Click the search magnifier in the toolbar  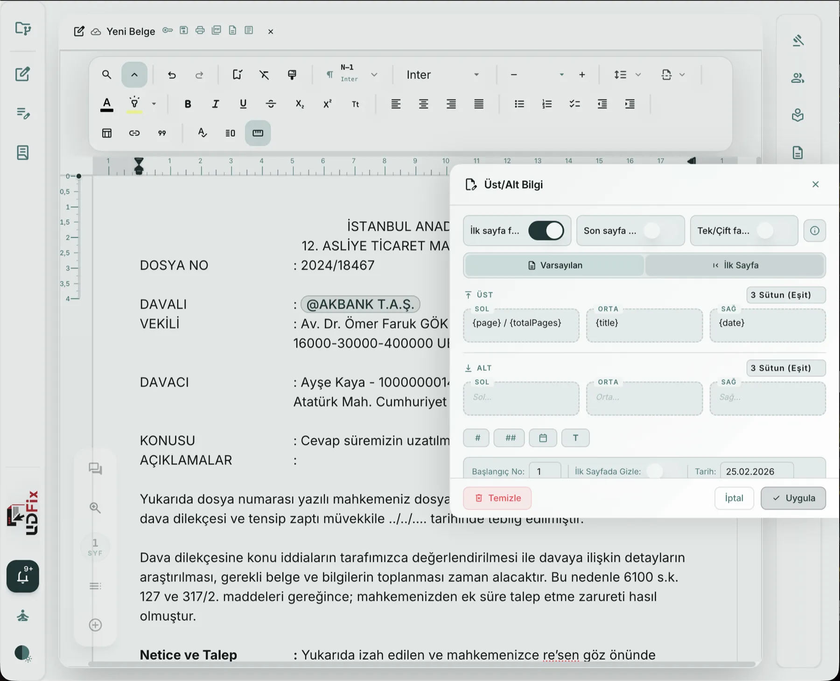106,75
